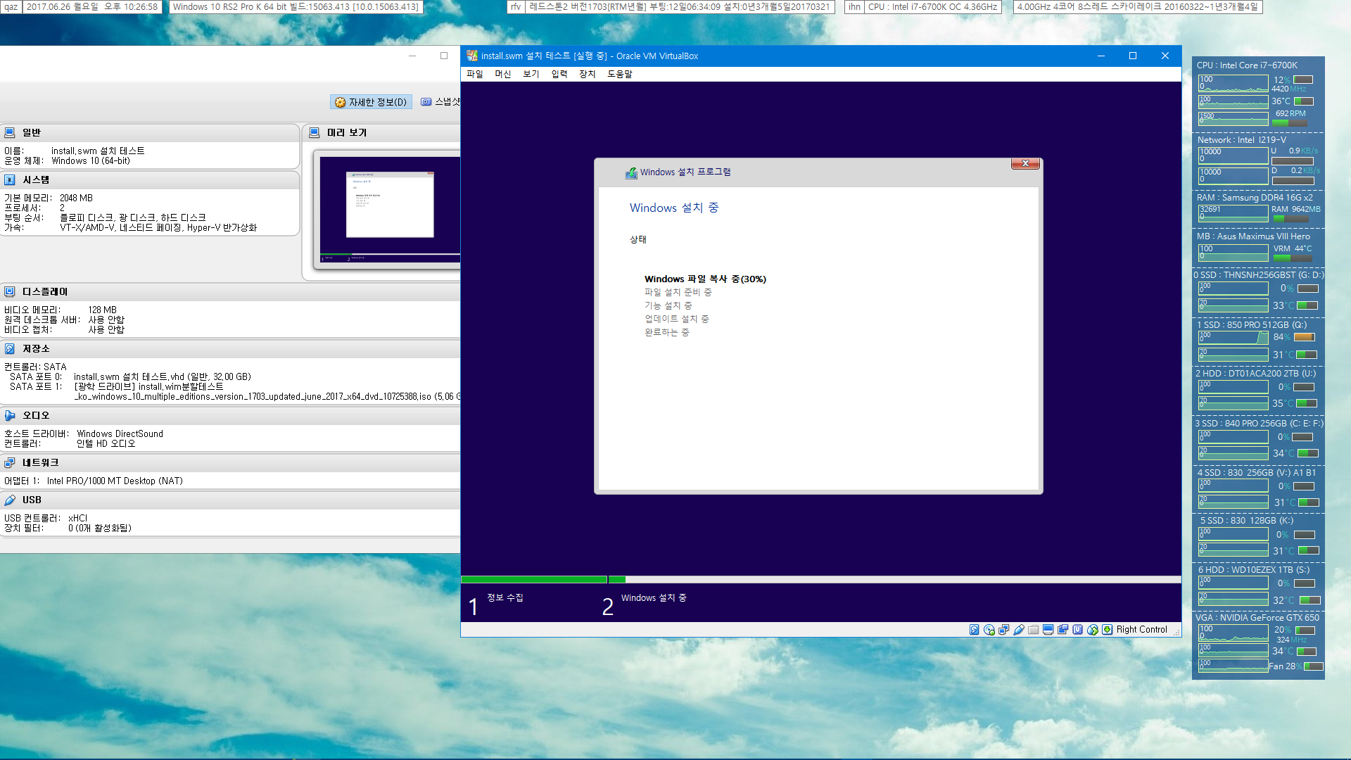The height and width of the screenshot is (760, 1351).
Task: Click the Right Control host key label
Action: [1141, 630]
